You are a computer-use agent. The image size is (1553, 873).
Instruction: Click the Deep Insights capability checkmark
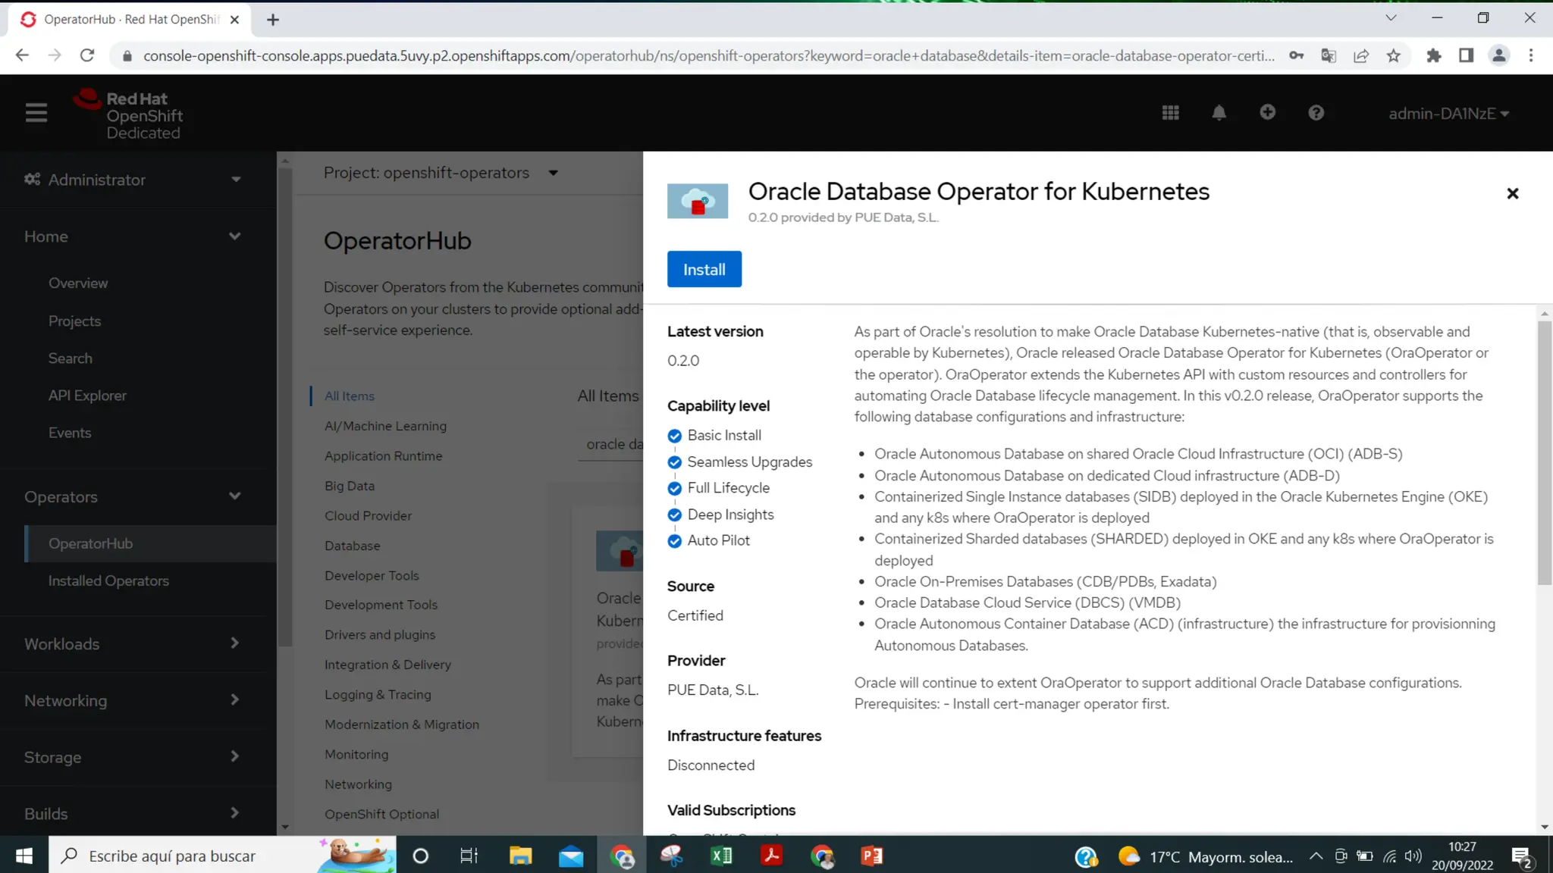(674, 515)
